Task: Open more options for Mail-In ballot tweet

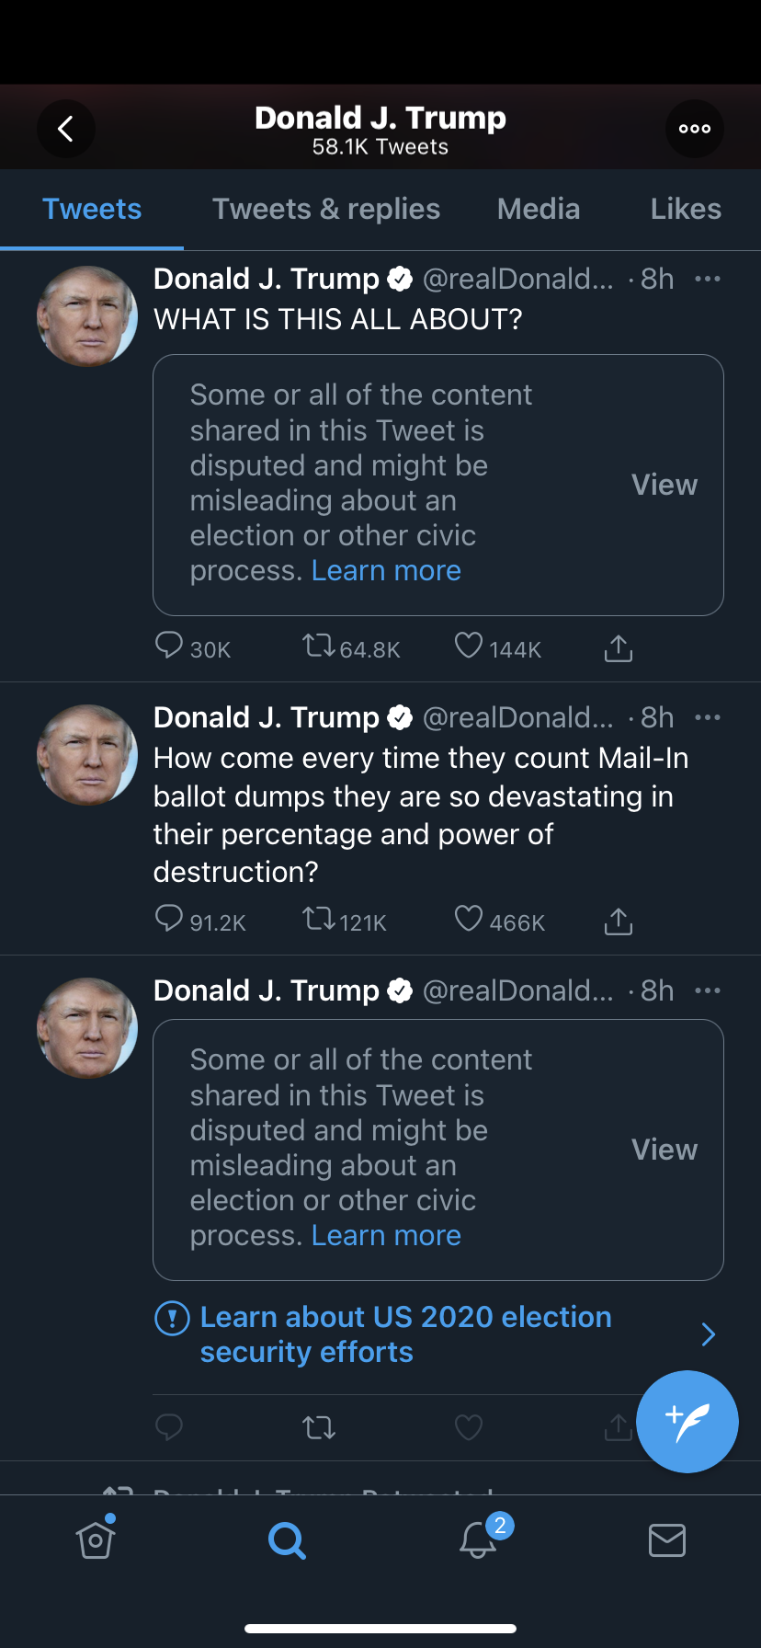Action: click(x=707, y=717)
